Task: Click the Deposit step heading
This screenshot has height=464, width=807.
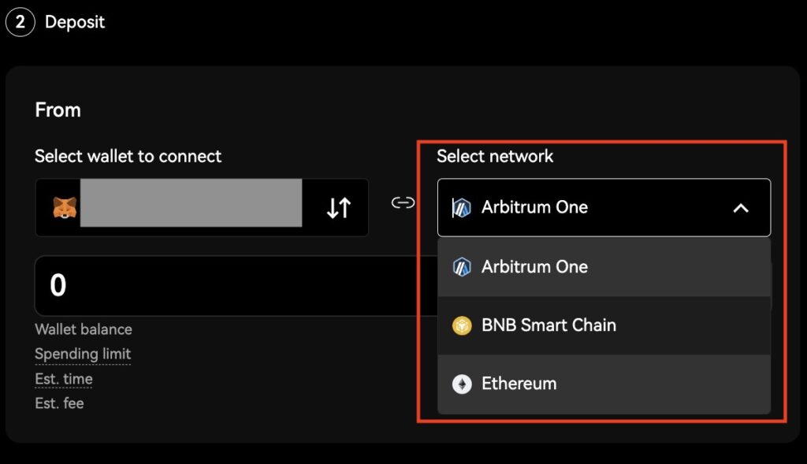Action: [x=75, y=22]
